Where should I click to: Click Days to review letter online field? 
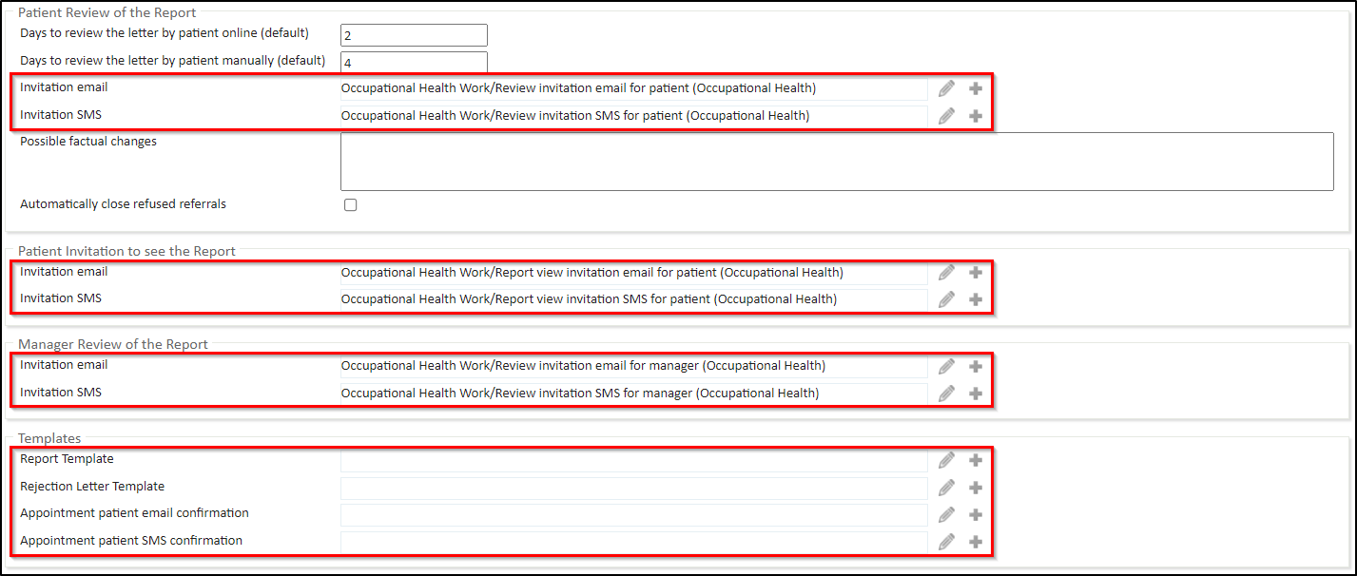[414, 35]
